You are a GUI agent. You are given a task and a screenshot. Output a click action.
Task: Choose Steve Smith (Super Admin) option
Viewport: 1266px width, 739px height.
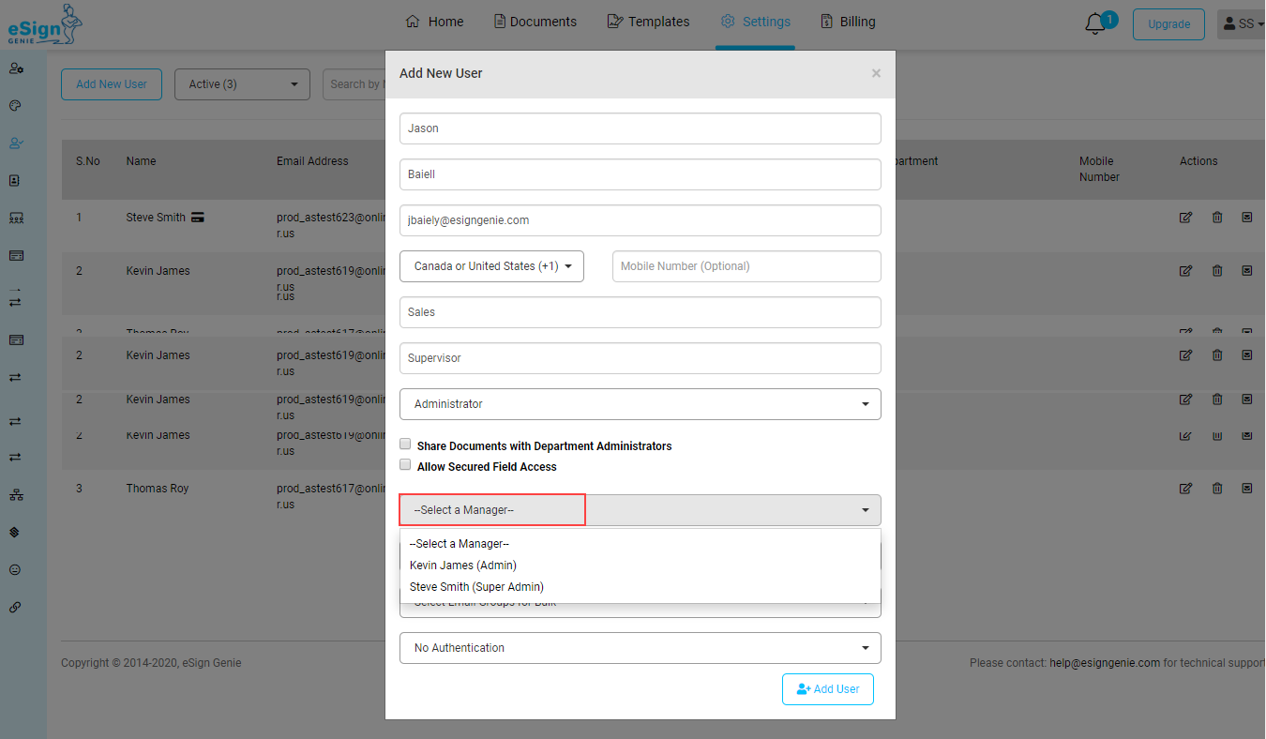[476, 587]
